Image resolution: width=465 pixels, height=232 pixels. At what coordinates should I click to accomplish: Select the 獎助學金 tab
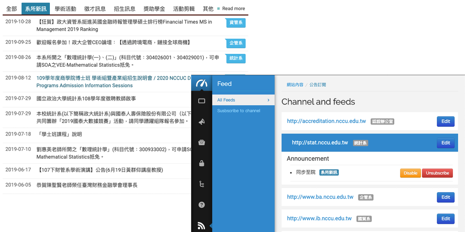pyautogui.click(x=154, y=8)
